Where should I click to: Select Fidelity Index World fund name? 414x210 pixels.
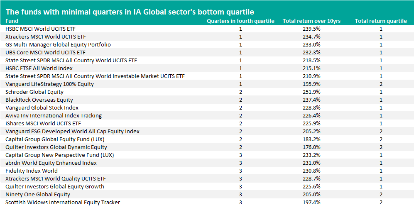[x=32, y=171]
